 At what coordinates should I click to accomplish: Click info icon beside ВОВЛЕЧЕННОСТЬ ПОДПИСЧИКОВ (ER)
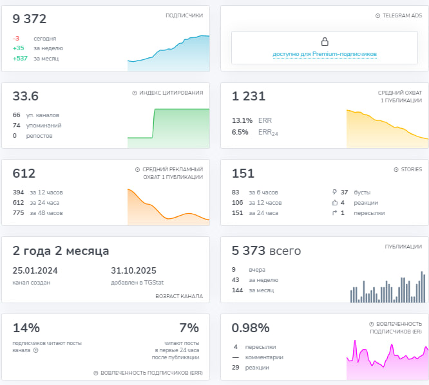[x=372, y=324]
